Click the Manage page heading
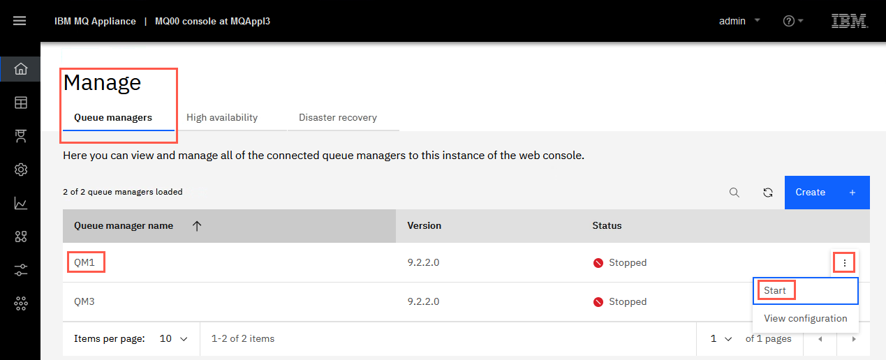886x360 pixels. coord(103,83)
